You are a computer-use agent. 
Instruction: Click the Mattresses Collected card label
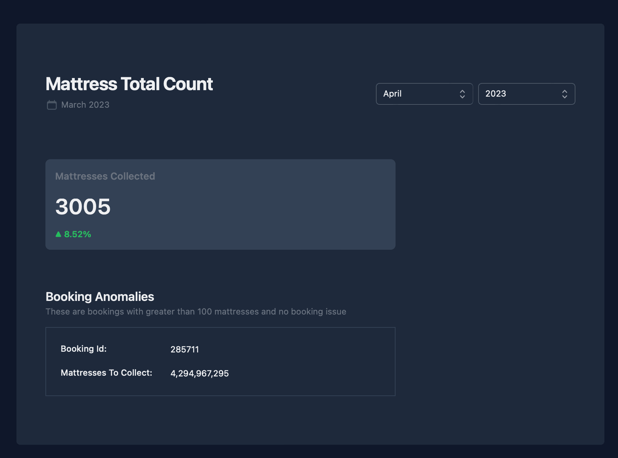(x=105, y=176)
